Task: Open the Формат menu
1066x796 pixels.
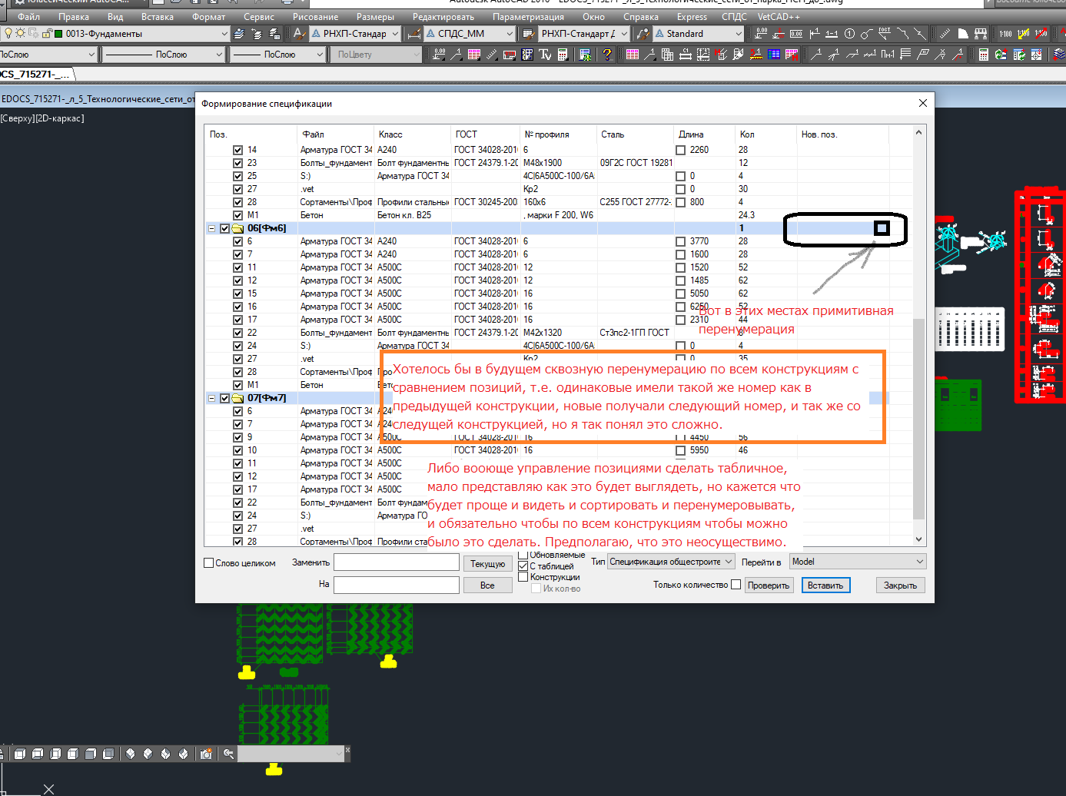Action: [x=209, y=16]
